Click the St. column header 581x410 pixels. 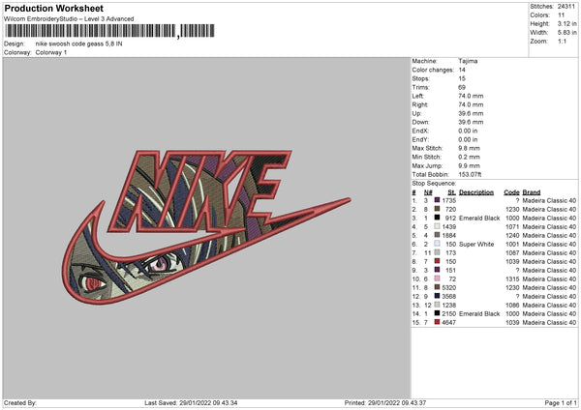coord(451,192)
